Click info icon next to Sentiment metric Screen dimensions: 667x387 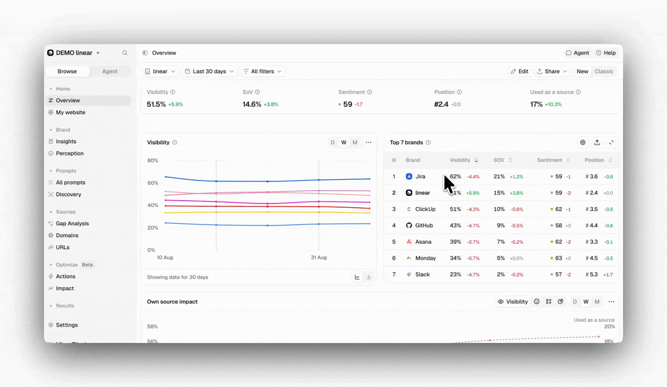point(370,92)
